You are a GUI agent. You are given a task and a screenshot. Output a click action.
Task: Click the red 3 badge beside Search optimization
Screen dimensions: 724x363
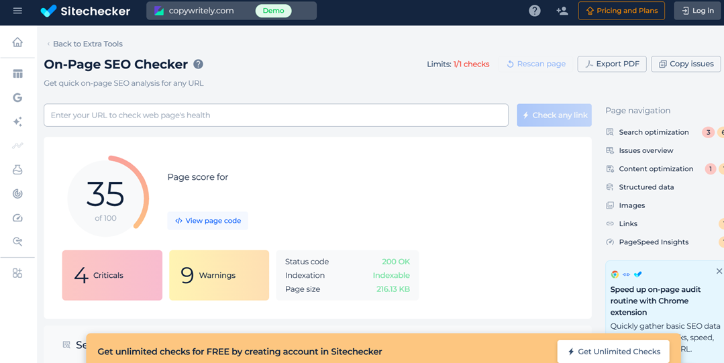pos(709,132)
